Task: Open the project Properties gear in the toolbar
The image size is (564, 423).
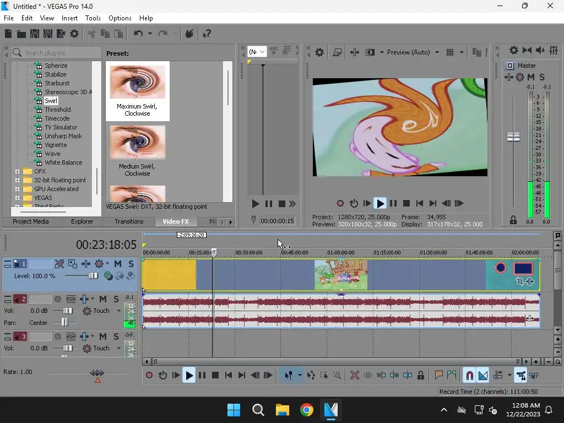Action: 74,34
